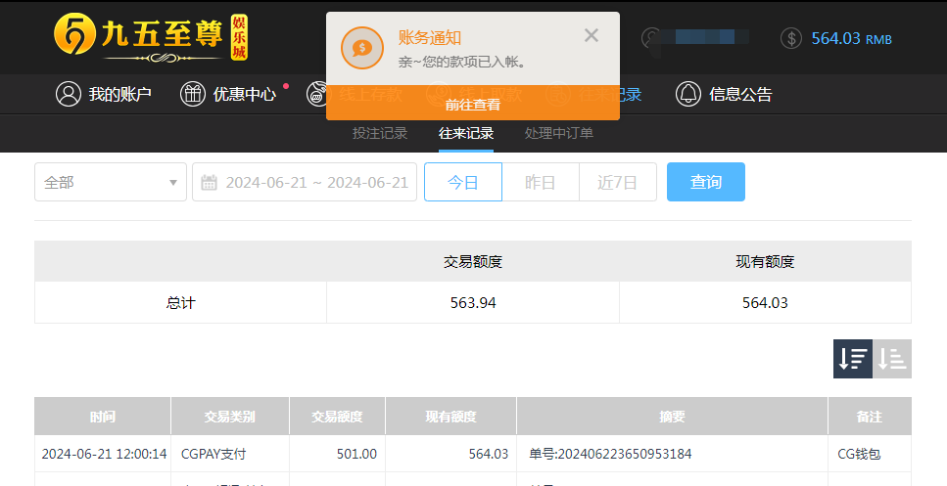
Task: Click the 564.03 RMB balance amount
Action: click(x=850, y=39)
